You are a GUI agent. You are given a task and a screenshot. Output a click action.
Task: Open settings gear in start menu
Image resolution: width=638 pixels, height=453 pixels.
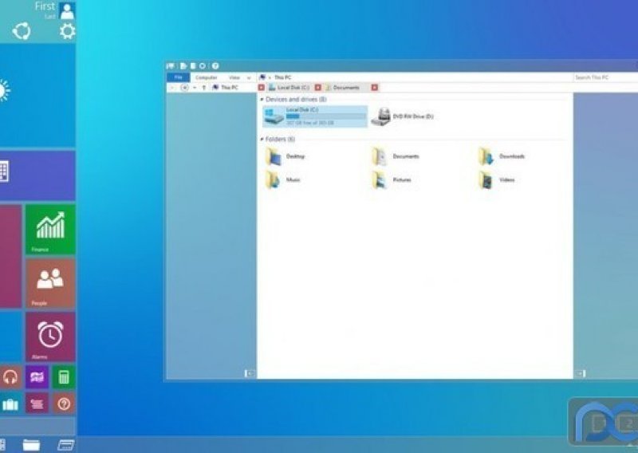tap(67, 31)
